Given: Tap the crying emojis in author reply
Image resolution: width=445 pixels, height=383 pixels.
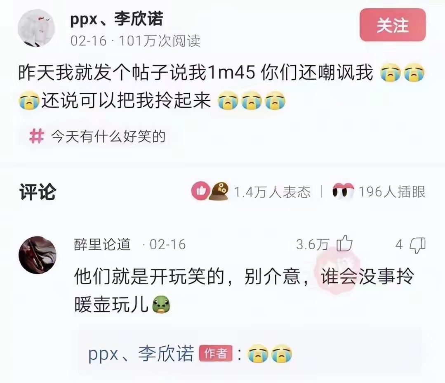Looking at the screenshot, I should tap(270, 354).
